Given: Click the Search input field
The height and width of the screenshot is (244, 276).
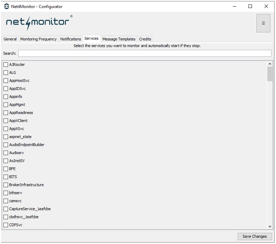Looking at the screenshot, I should pos(145,53).
